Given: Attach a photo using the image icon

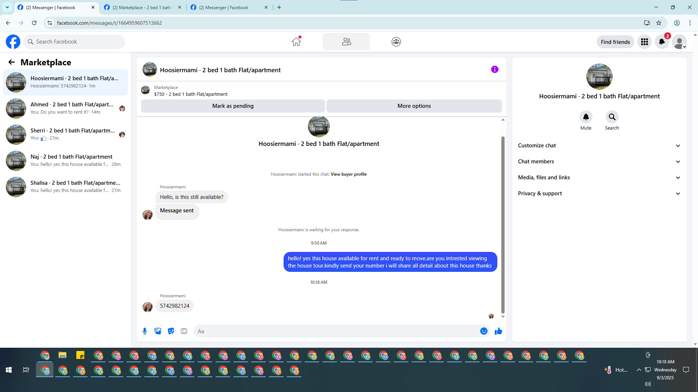Looking at the screenshot, I should (158, 331).
